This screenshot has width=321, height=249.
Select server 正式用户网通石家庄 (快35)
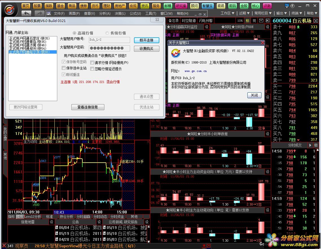pos(30,38)
